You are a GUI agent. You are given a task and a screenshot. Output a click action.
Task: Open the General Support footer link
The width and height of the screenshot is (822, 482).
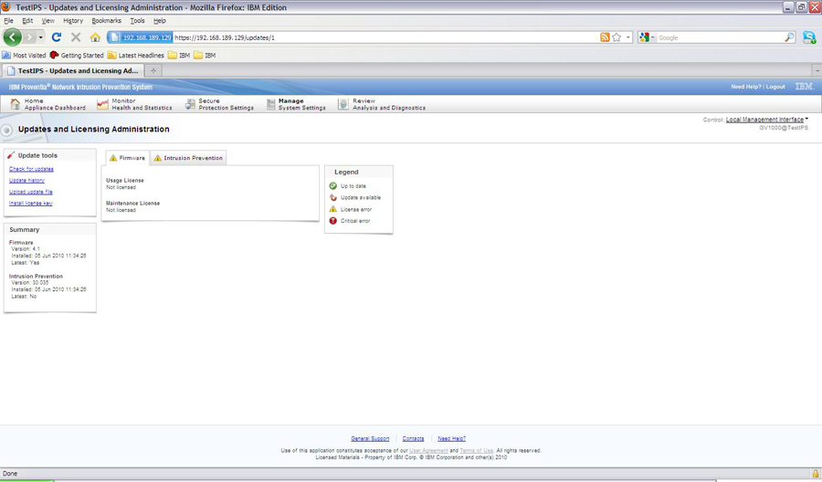tap(370, 438)
